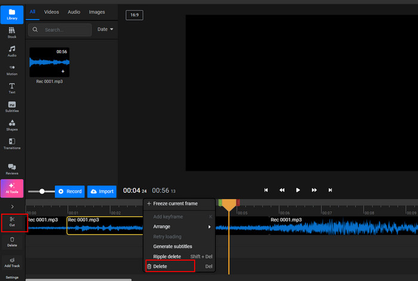Open the Audio panel in sidebar
The width and height of the screenshot is (418, 281).
click(12, 51)
